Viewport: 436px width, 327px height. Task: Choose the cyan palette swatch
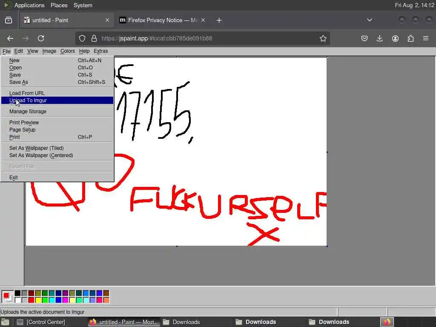pos(52,300)
